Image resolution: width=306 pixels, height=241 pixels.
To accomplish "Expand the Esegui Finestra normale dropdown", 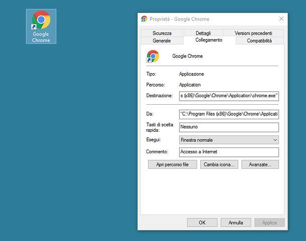I will pos(229,140).
